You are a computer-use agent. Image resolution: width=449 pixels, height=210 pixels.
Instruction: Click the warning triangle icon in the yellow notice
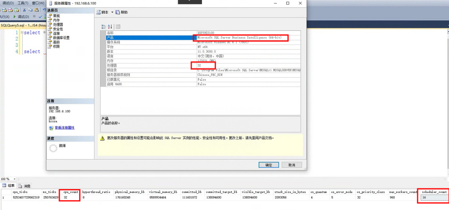click(102, 138)
